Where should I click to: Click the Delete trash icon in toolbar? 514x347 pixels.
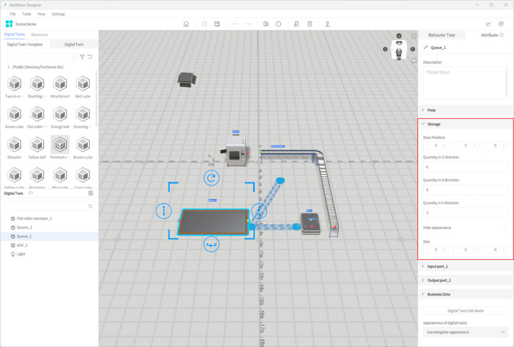pos(310,24)
